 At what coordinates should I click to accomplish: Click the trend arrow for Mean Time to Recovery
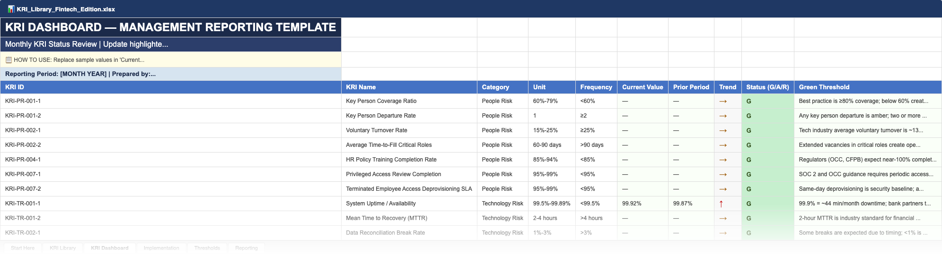point(723,218)
